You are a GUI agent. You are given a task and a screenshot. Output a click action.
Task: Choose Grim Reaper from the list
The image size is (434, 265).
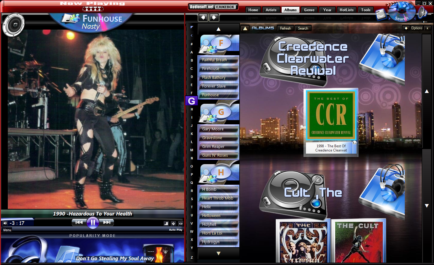pos(218,147)
